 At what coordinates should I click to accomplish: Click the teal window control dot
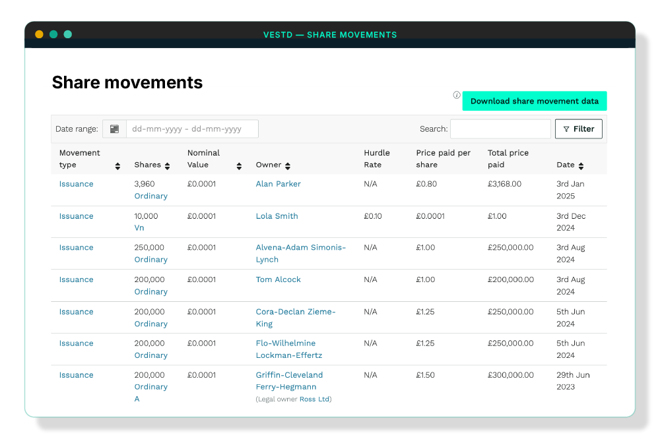68,34
